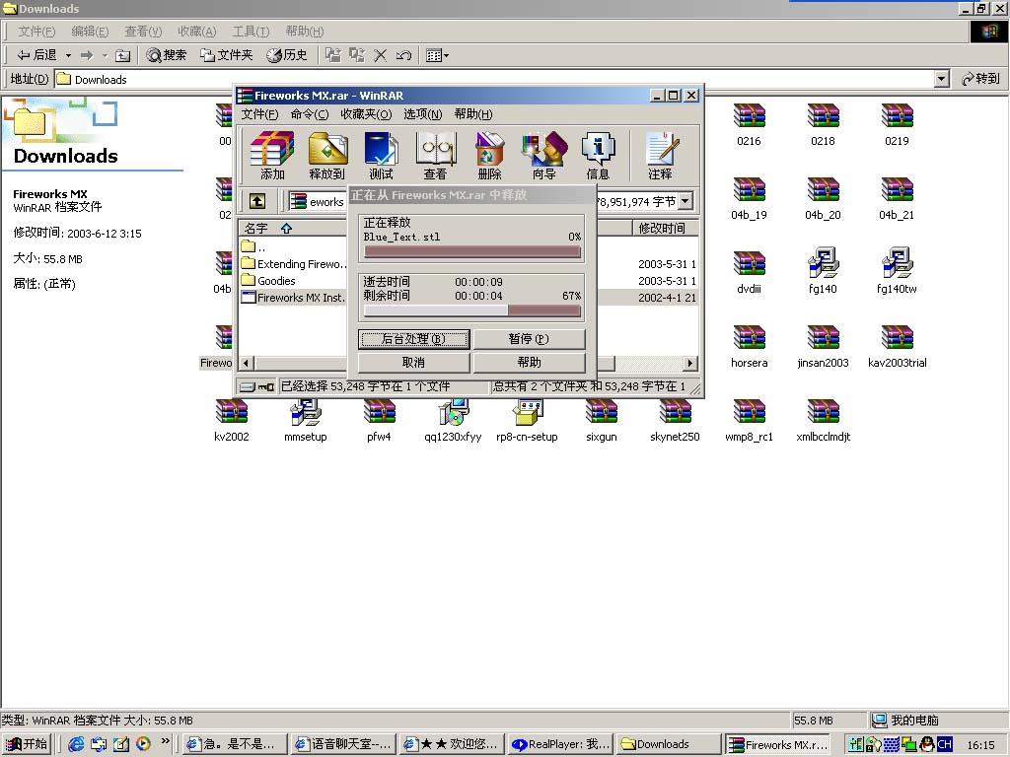The image size is (1010, 757).
Task: Click the WinRAR Add (添加) toolbar icon
Action: point(272,155)
